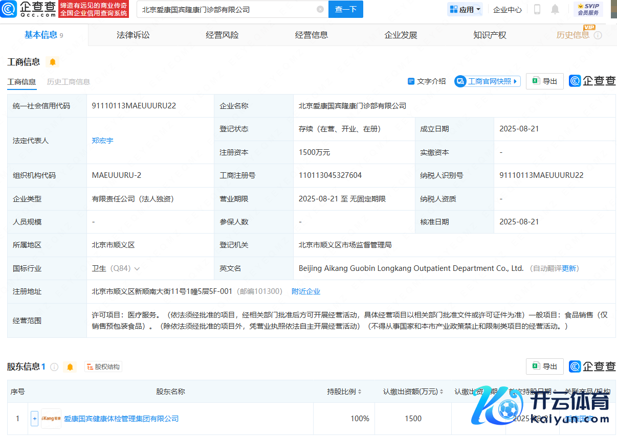Switch to the 法律诉讼 tab
Viewport: 617px width, 436px height.
point(133,35)
